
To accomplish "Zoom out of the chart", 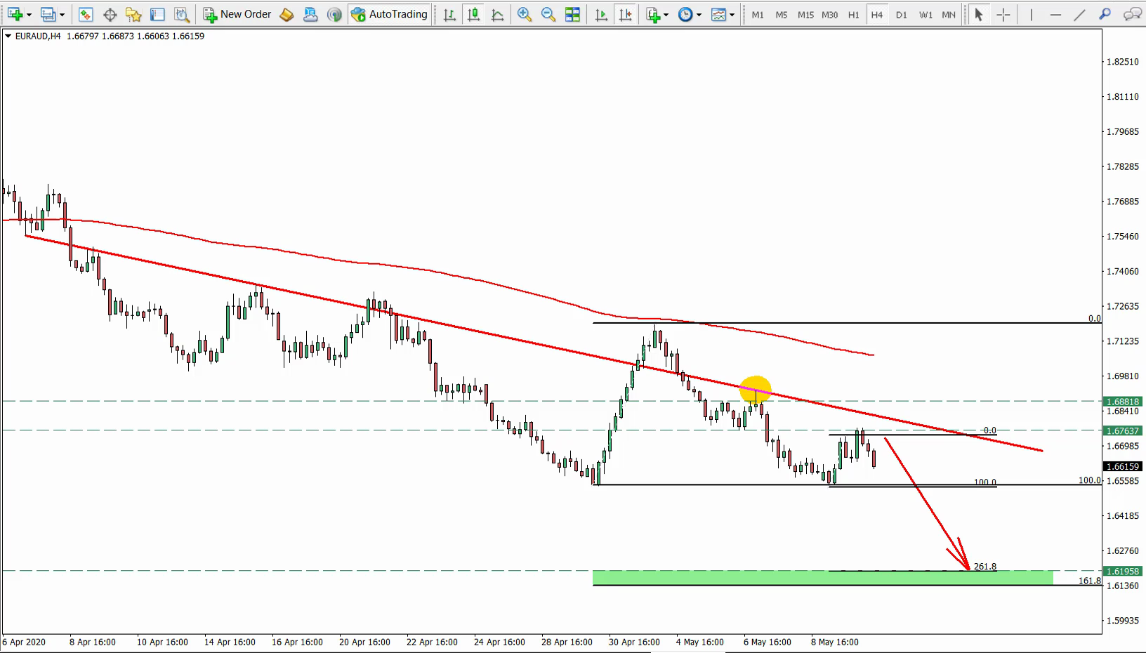I will click(548, 14).
